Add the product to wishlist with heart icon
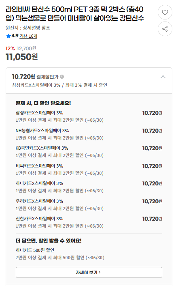The height and width of the screenshot is (286, 178). [165, 12]
